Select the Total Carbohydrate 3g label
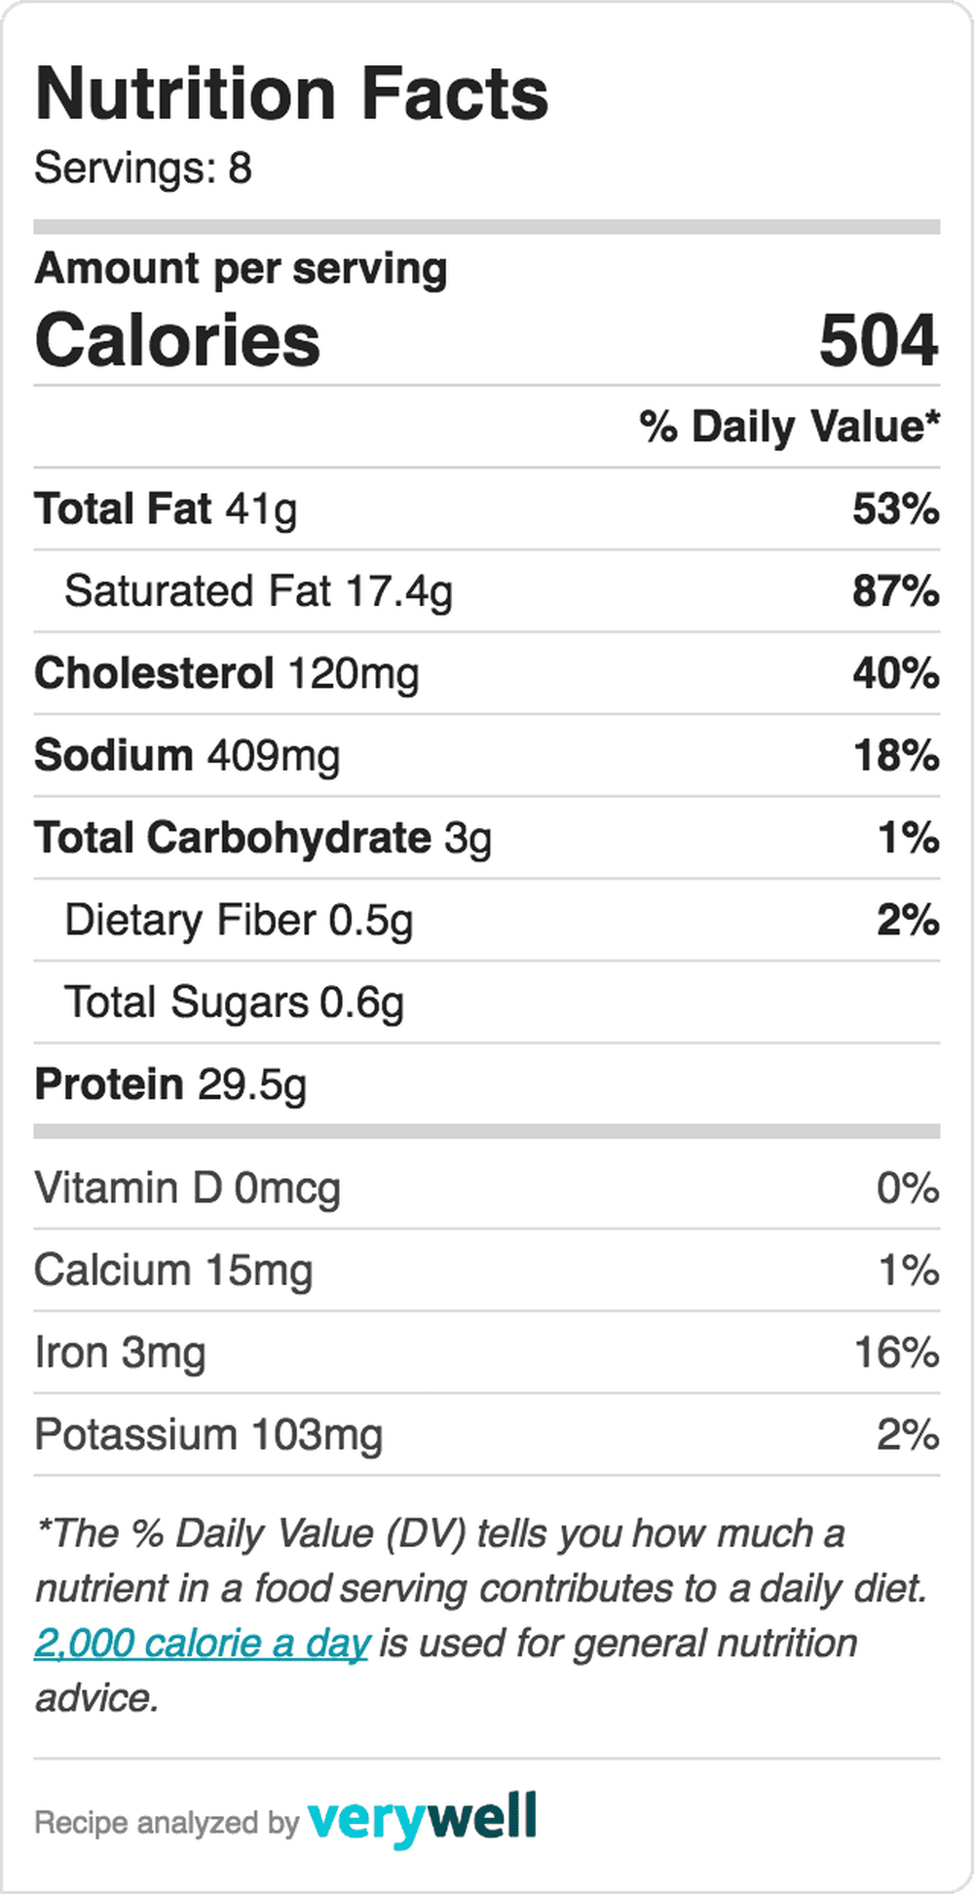974x1894 pixels. coord(263,838)
